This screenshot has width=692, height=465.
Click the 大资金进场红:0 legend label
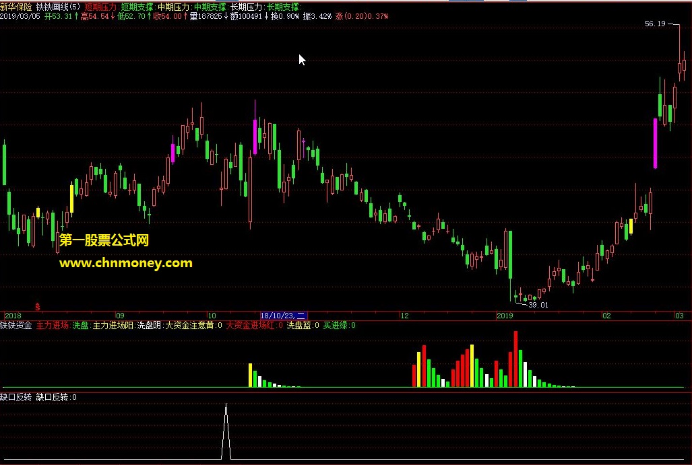[x=254, y=325]
